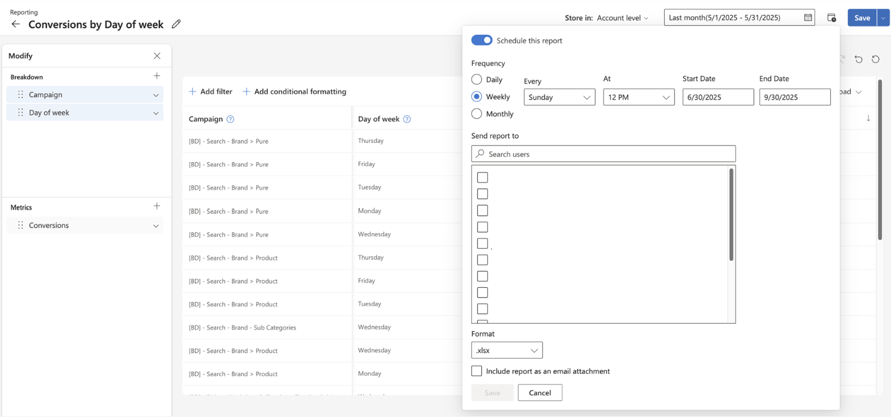
Task: Open help tooltip for Campaign column
Action: pos(230,119)
